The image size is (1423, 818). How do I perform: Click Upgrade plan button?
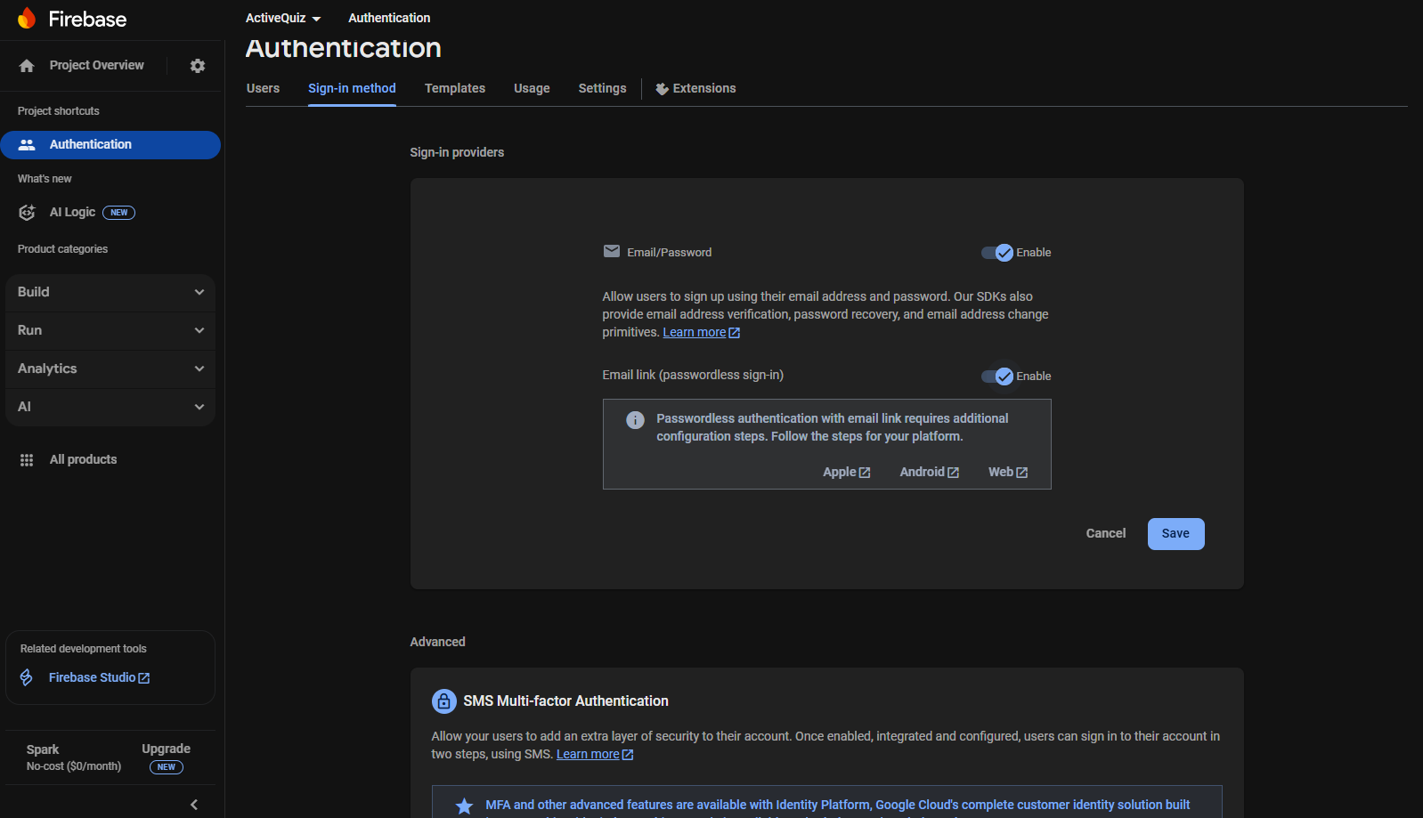point(166,749)
